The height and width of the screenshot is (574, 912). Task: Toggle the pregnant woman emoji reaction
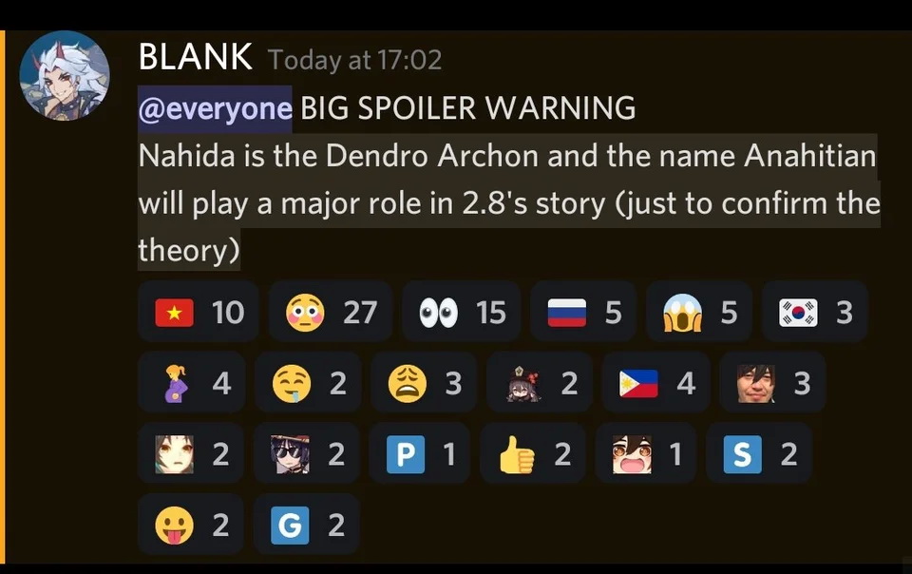click(x=192, y=383)
